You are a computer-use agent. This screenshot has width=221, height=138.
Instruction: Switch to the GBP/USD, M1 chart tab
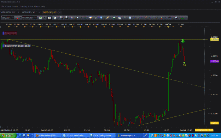click(8, 12)
